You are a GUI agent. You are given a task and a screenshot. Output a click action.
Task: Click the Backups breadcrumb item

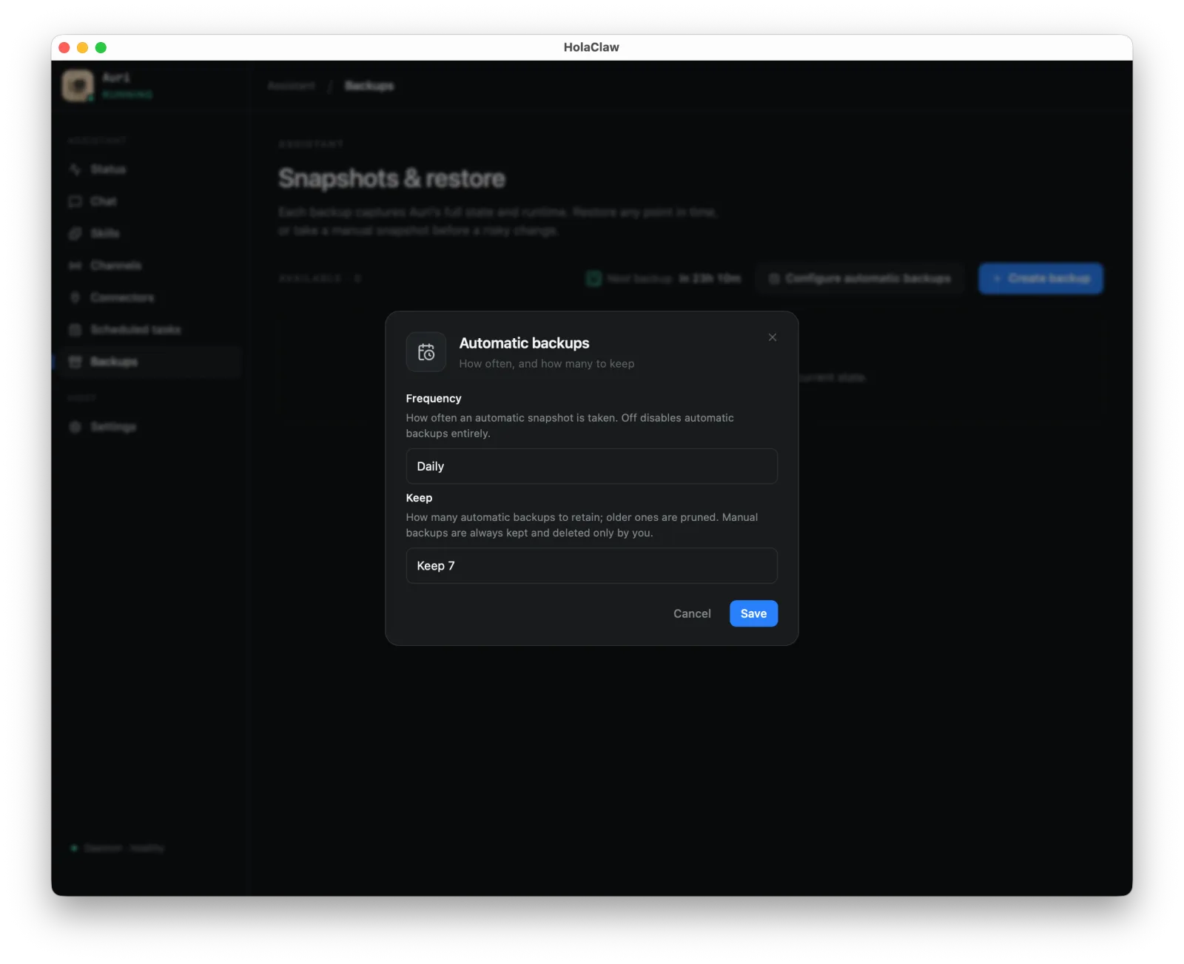click(x=369, y=86)
